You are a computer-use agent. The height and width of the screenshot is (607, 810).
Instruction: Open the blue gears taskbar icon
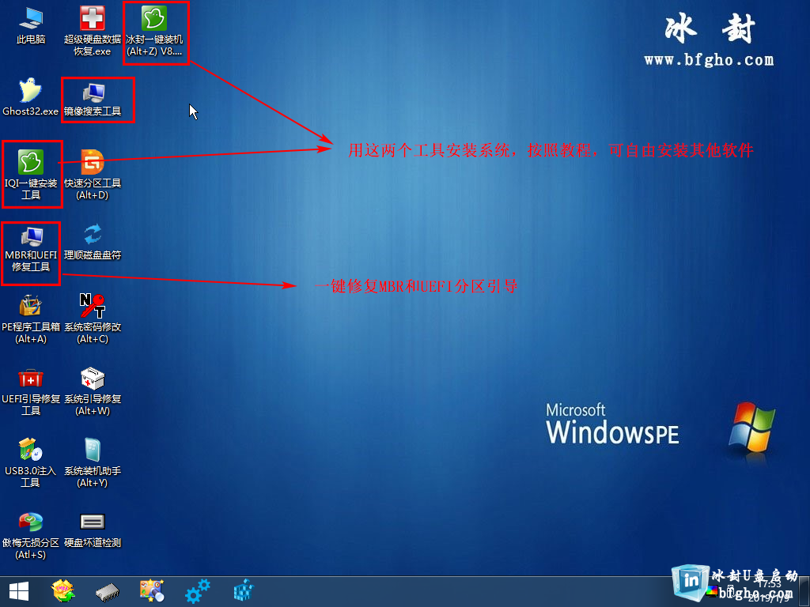click(x=197, y=591)
